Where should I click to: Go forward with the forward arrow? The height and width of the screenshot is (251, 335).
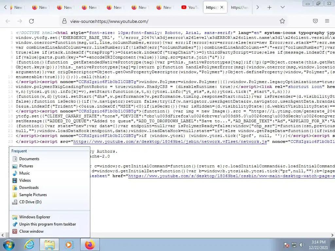(x=20, y=21)
